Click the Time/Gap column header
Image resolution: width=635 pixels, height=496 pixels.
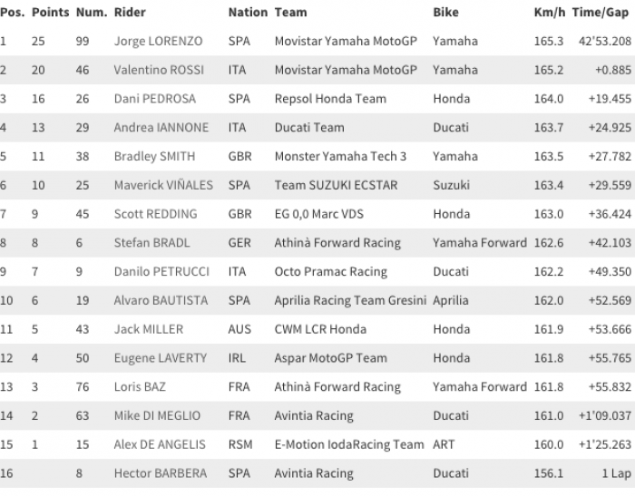pos(601,13)
